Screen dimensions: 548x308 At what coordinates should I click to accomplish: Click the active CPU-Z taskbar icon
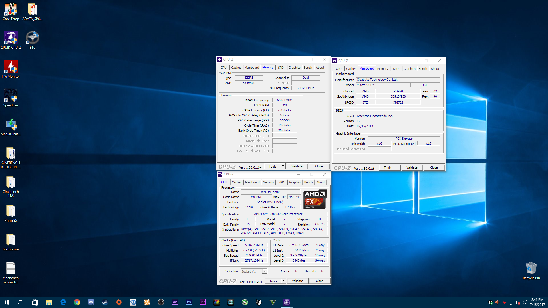tap(287, 302)
